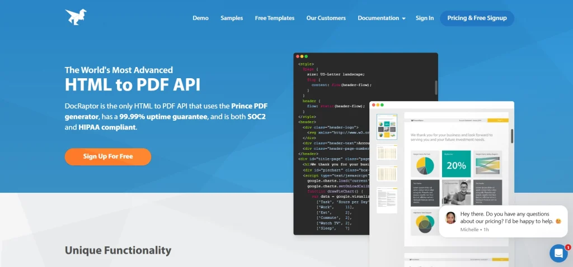Go to Samples in navigation
Image resolution: width=573 pixels, height=267 pixels.
pyautogui.click(x=232, y=18)
